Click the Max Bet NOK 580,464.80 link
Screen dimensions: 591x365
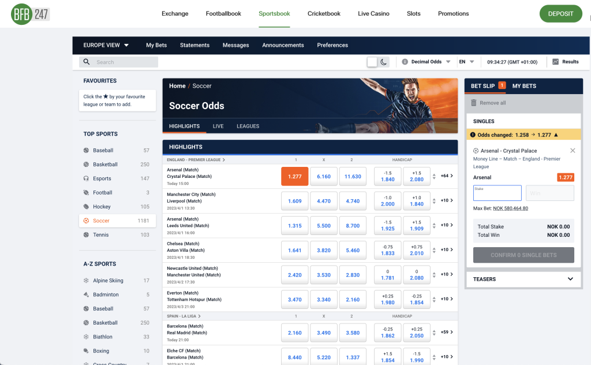pos(510,208)
